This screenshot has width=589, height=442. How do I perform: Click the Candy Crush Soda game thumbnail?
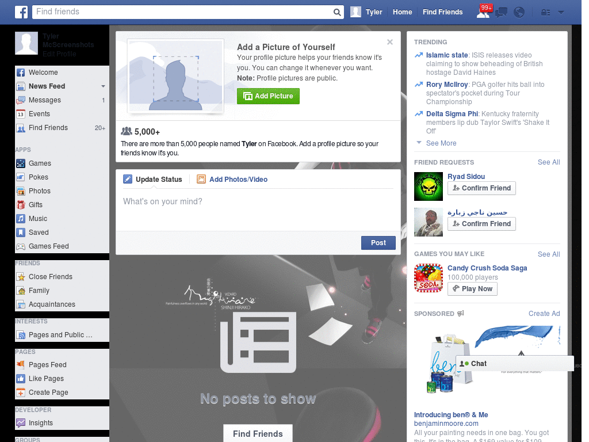429,278
